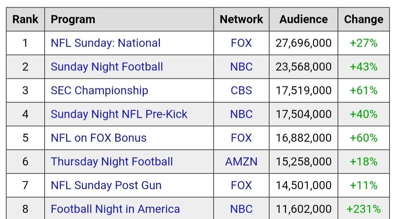Image resolution: width=395 pixels, height=219 pixels.
Task: Open the NFL Sunday Post Gun link
Action: click(x=106, y=185)
